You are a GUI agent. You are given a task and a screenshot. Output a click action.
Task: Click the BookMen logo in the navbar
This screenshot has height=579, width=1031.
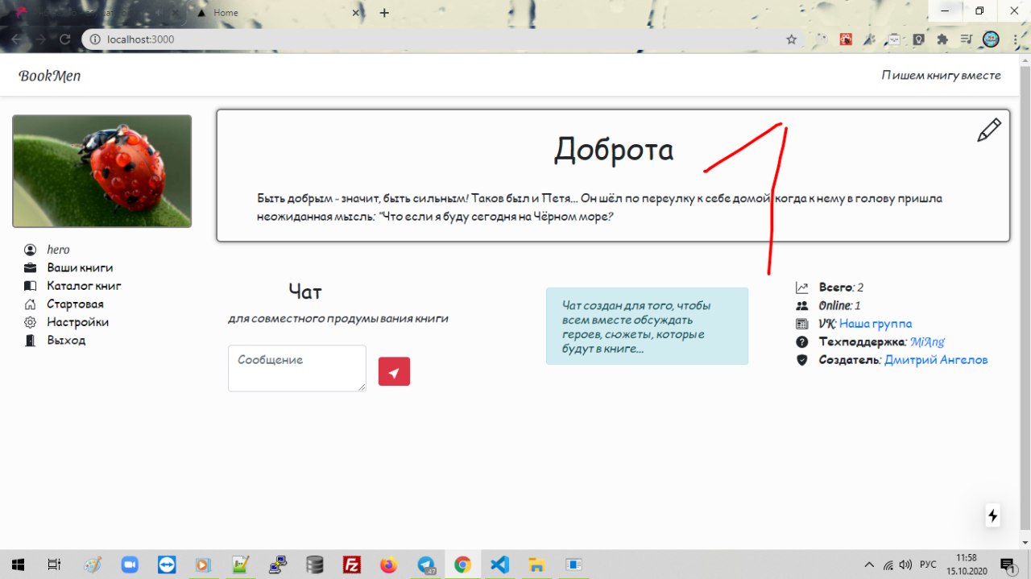pyautogui.click(x=49, y=76)
